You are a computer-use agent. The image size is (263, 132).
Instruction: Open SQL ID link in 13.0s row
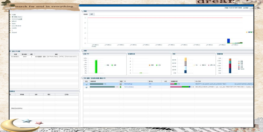[129, 87]
